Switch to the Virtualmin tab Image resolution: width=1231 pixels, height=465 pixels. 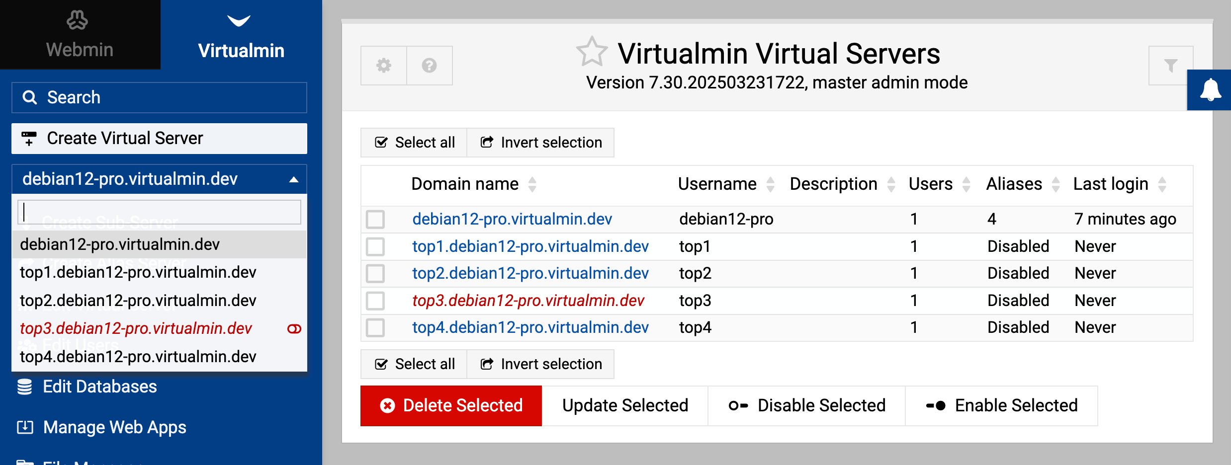[241, 35]
